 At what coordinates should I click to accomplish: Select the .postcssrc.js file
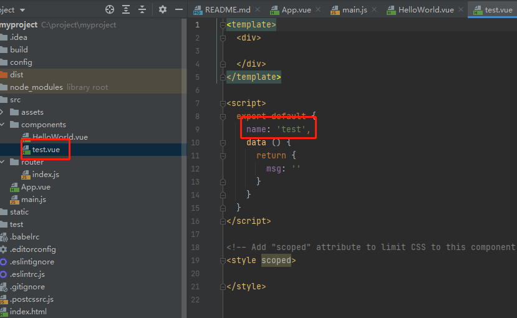tap(32, 299)
